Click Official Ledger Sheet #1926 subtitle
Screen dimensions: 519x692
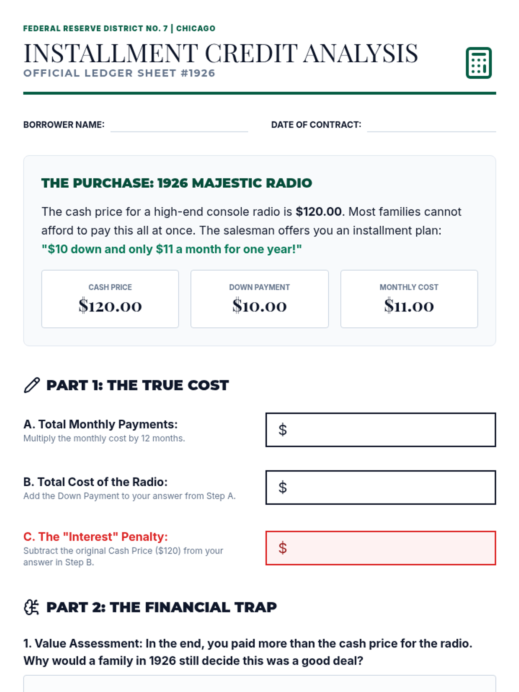point(119,73)
